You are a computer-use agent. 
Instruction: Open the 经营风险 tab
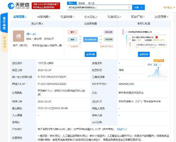[x=67, y=17]
